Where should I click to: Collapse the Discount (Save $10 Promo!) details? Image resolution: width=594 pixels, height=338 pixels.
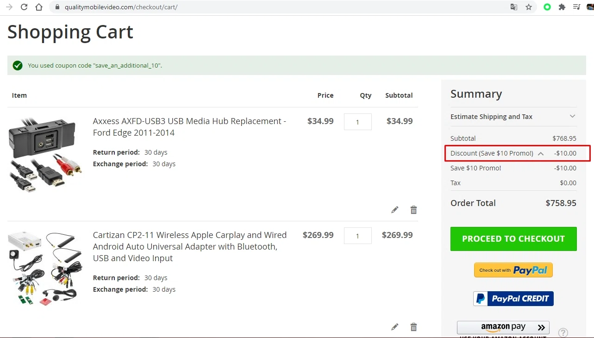pyautogui.click(x=541, y=153)
